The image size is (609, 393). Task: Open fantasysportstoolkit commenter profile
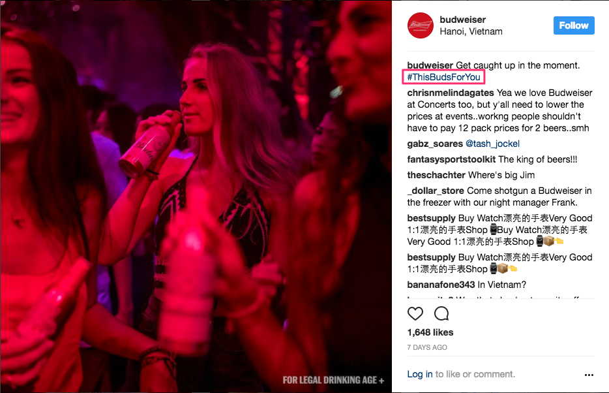pyautogui.click(x=451, y=159)
